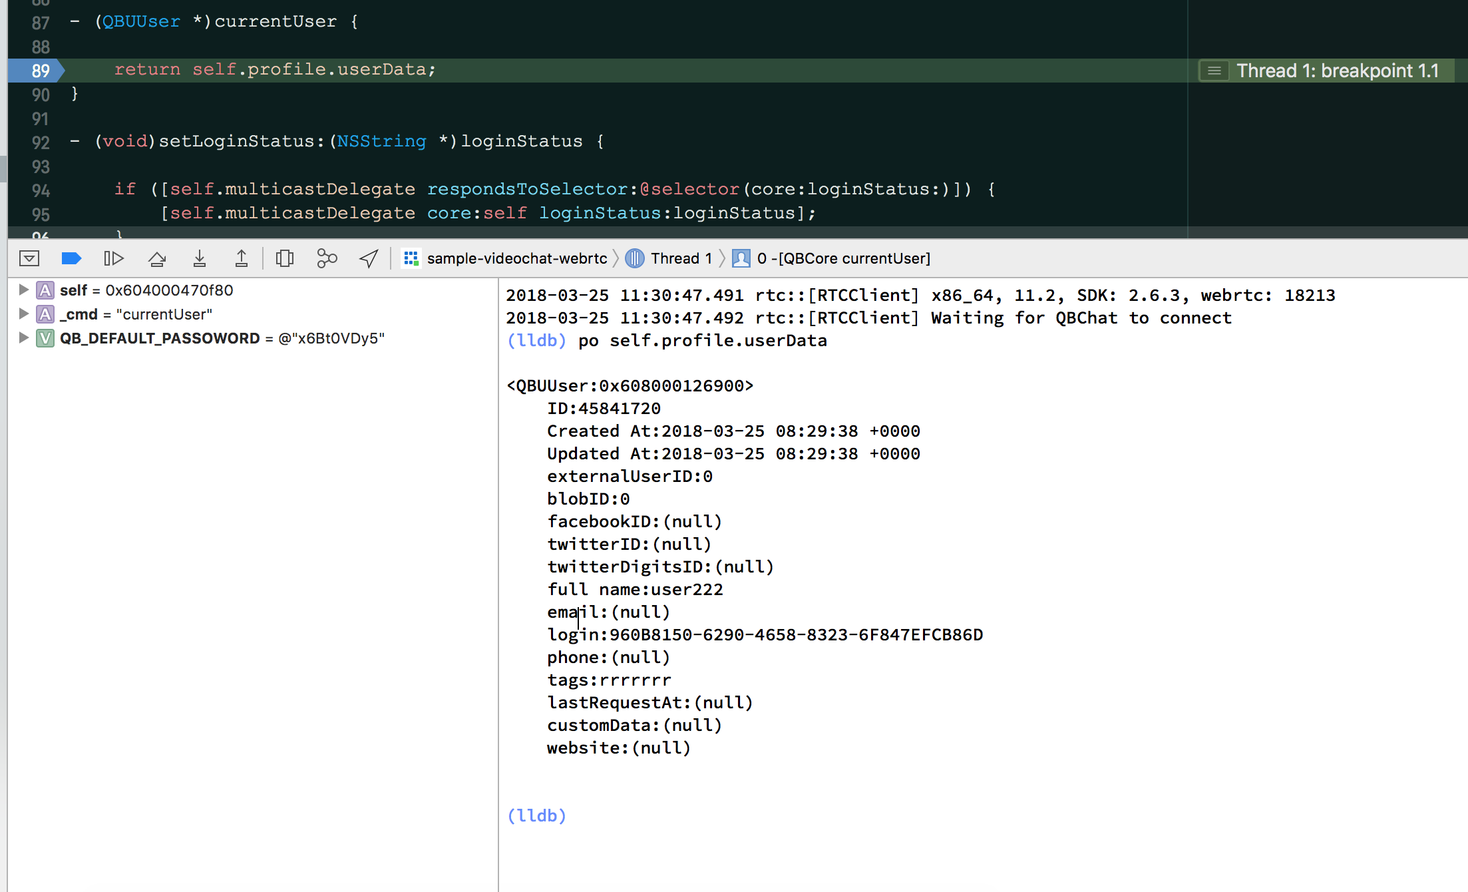
Task: Open the sample-videochat-webrtc process menu
Action: [517, 258]
